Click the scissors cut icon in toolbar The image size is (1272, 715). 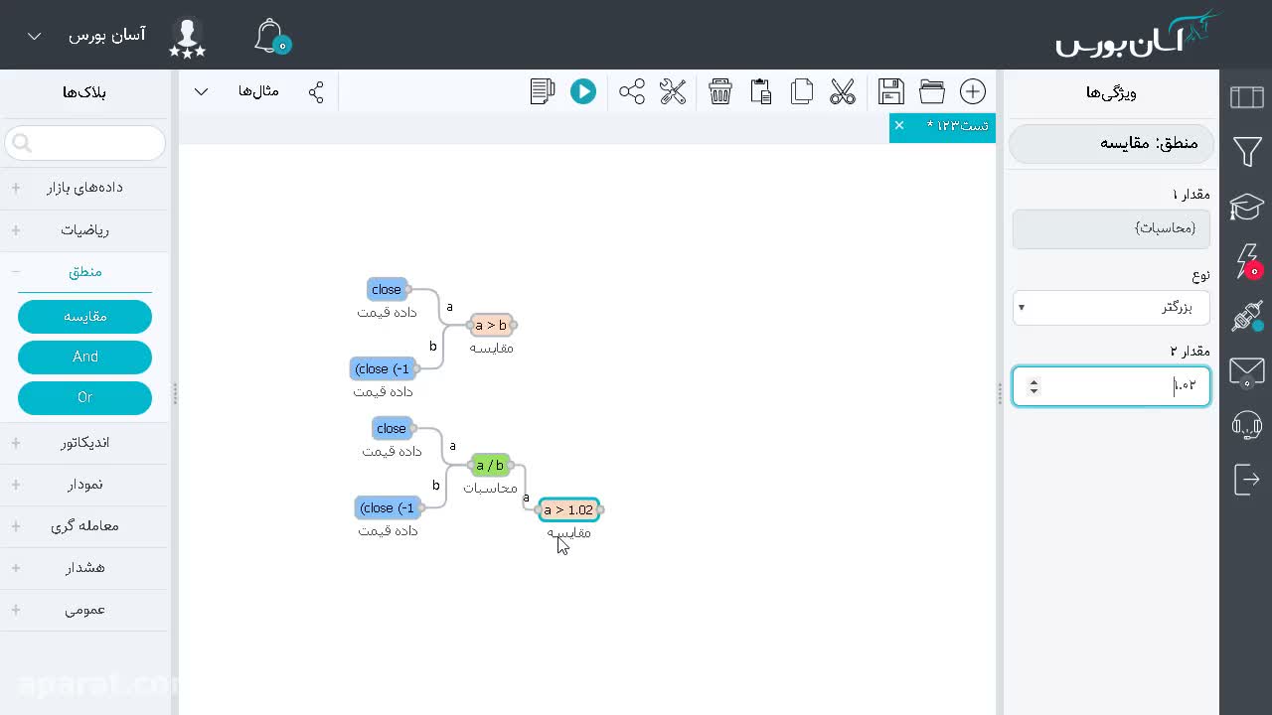pyautogui.click(x=843, y=91)
